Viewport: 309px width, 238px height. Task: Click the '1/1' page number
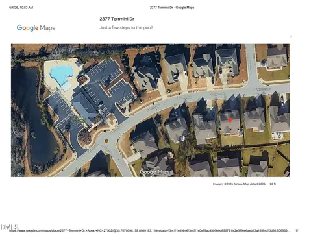pos(297,231)
